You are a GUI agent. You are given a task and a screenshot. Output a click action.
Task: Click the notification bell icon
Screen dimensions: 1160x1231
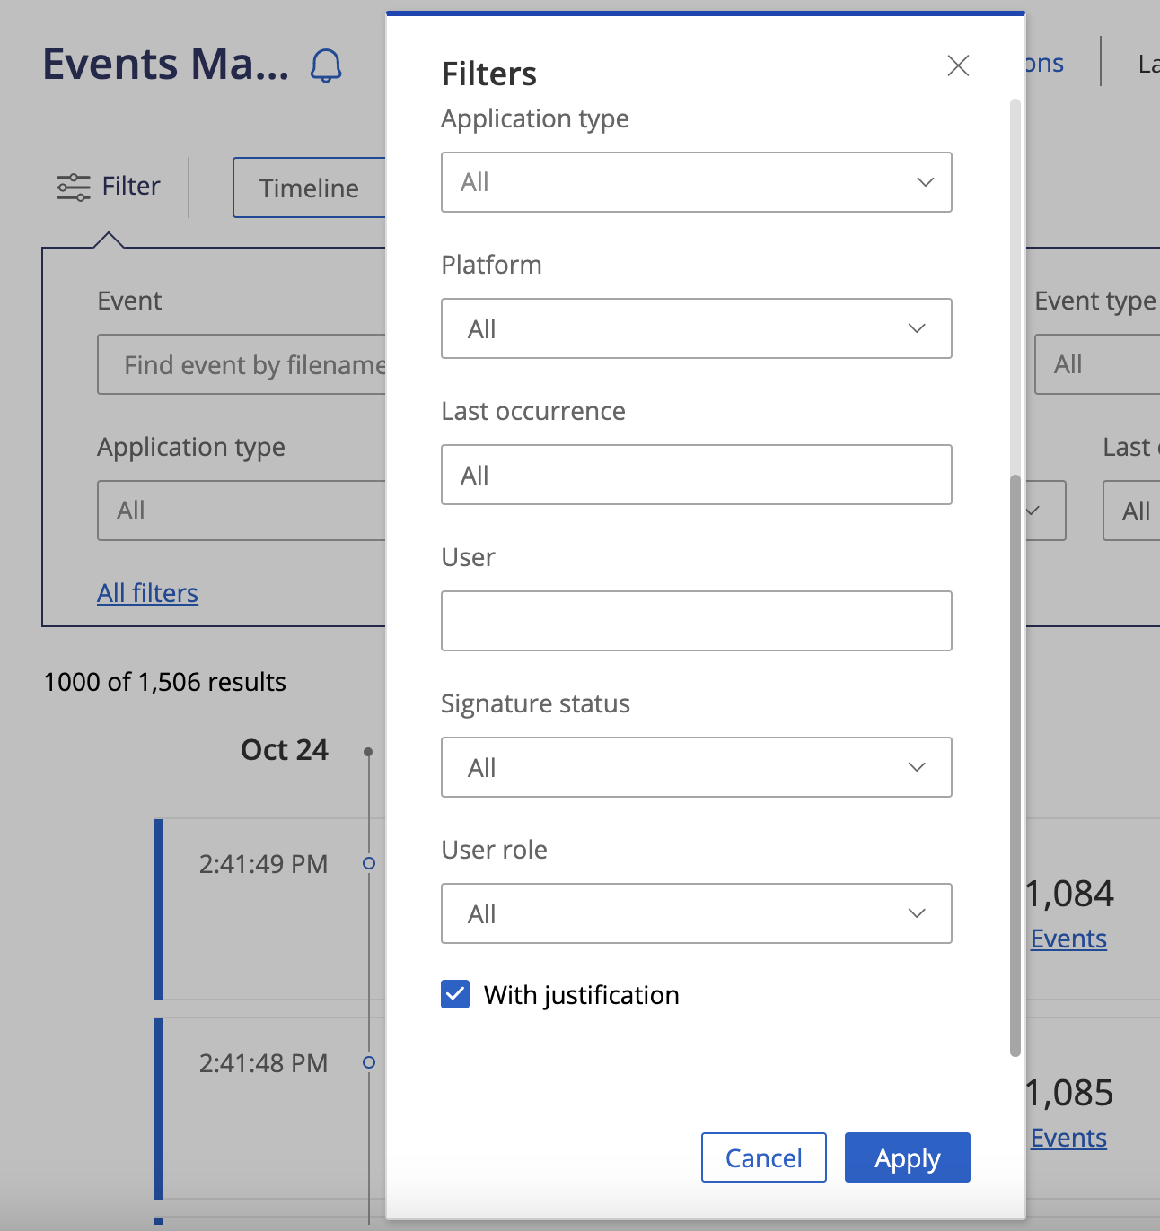point(326,66)
